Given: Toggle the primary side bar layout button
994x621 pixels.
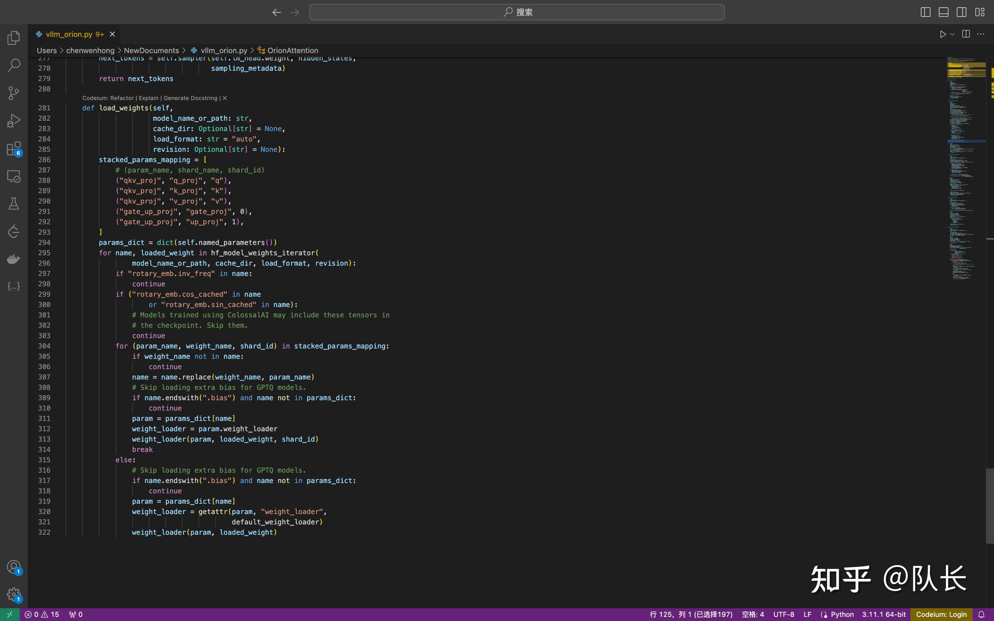Looking at the screenshot, I should tap(925, 12).
